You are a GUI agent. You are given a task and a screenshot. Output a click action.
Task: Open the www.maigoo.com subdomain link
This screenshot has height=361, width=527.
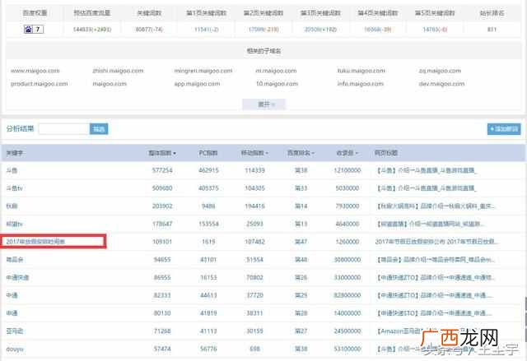pos(35,71)
